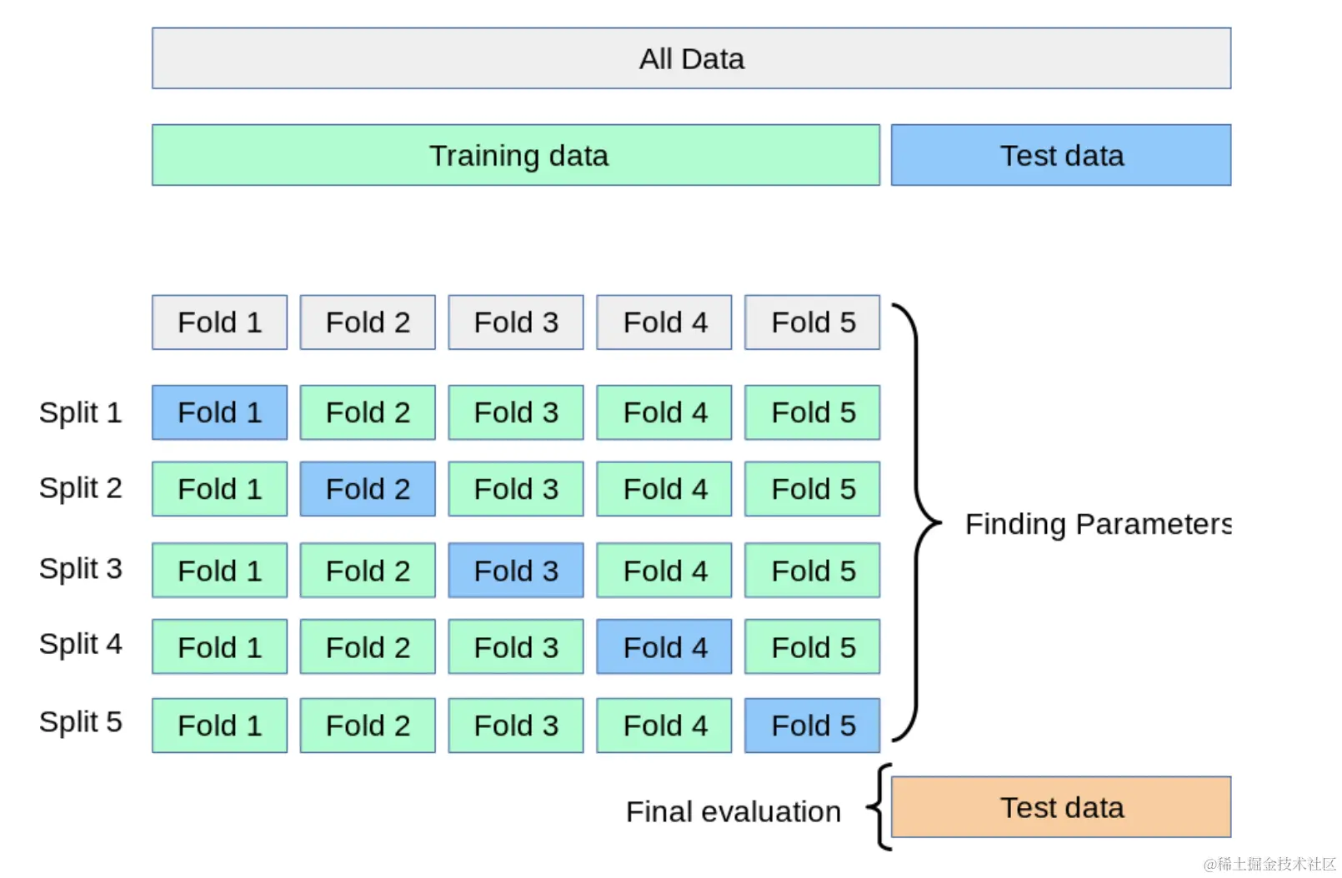Viewport: 1342px width, 878px height.
Task: Click the gray All Data bar
Action: tap(691, 58)
